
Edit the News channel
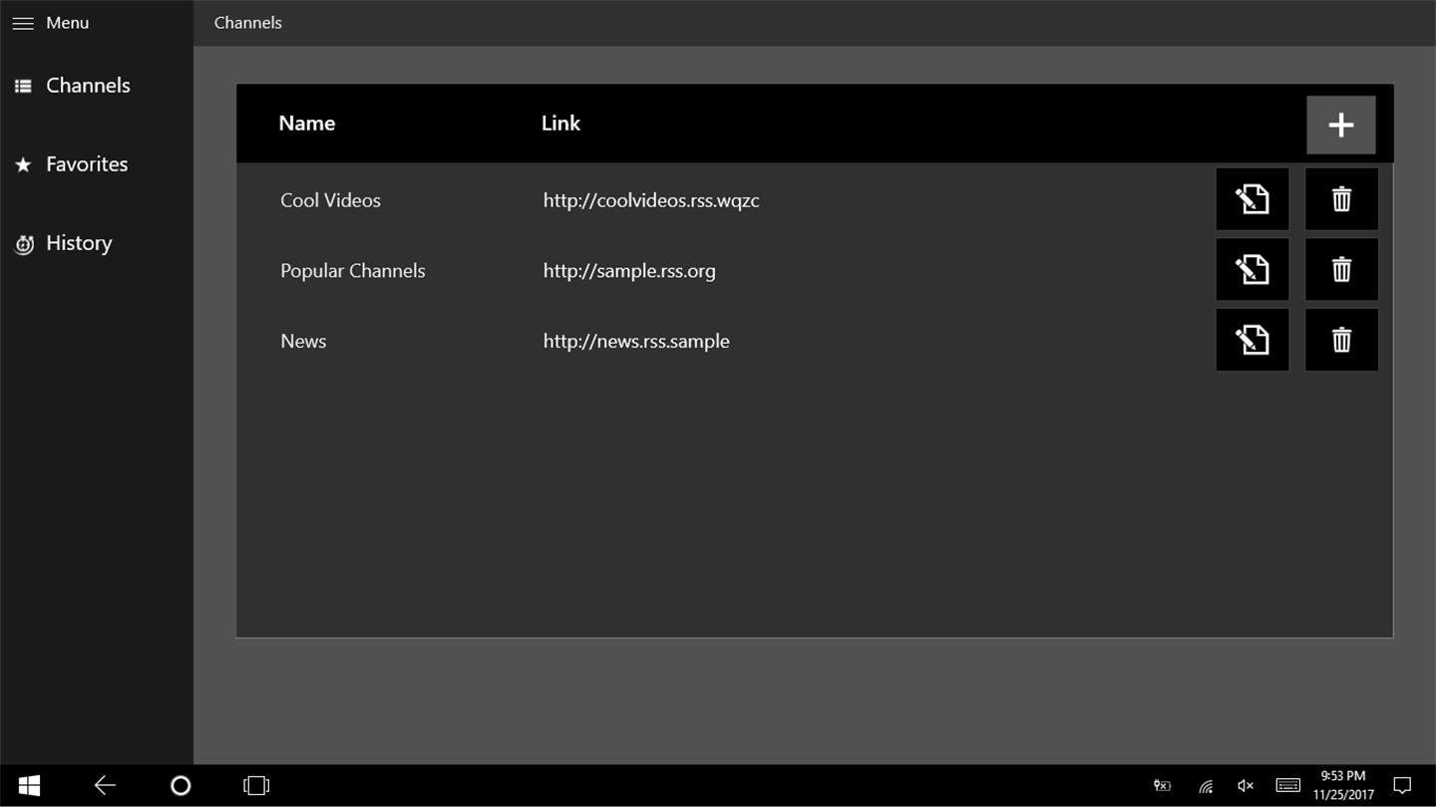tap(1253, 340)
